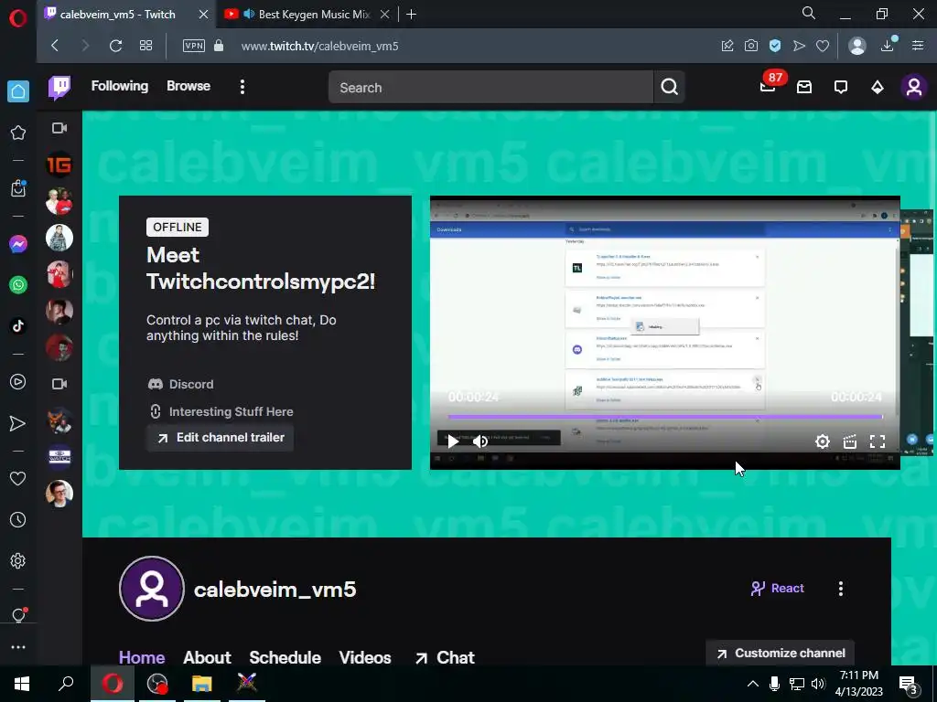The image size is (937, 702).
Task: Open Opera sidebar settings gear
Action: (18, 560)
